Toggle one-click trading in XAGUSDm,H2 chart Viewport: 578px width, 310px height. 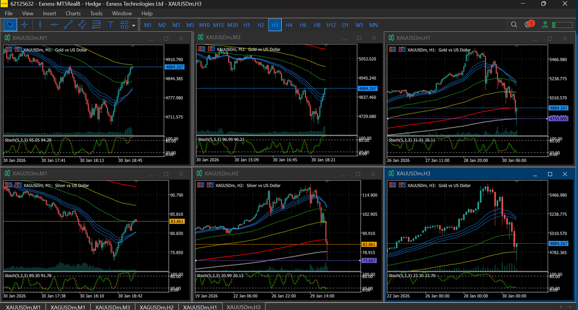point(209,185)
